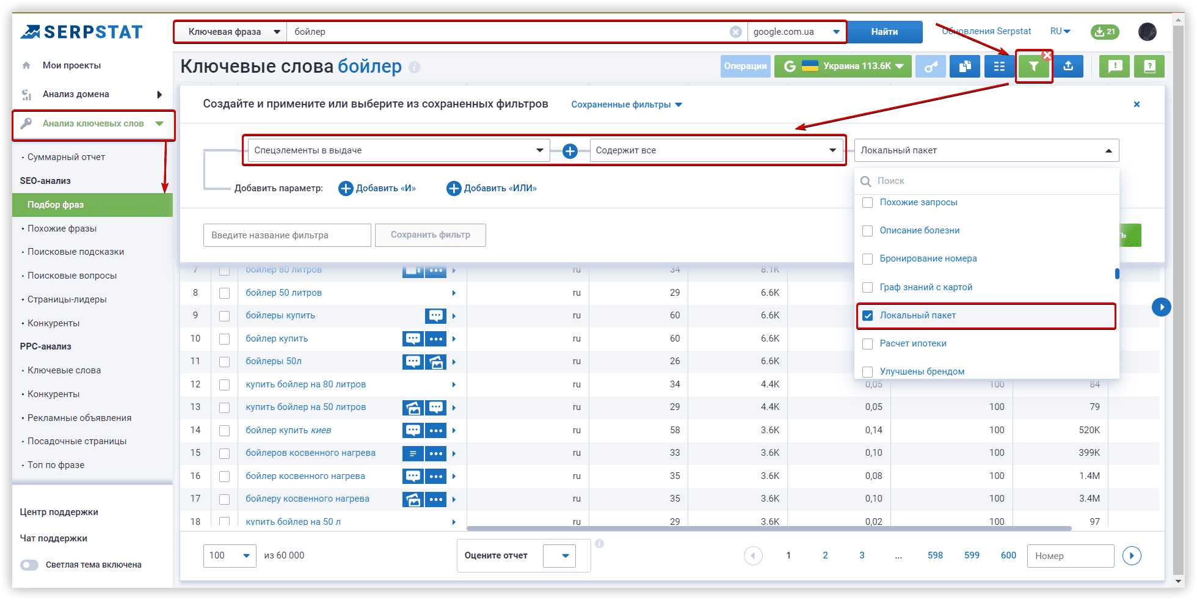Screen dimensions: 1197x600
Task: Open Содержит все condition dropdown
Action: point(716,151)
